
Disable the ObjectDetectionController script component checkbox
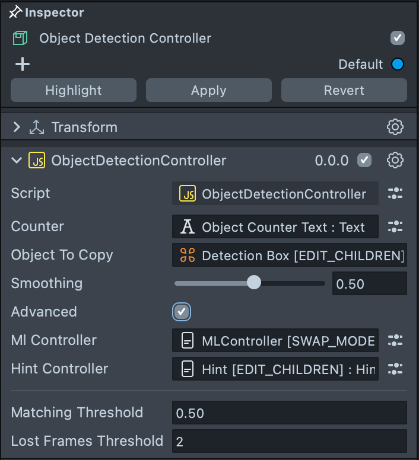coord(364,160)
